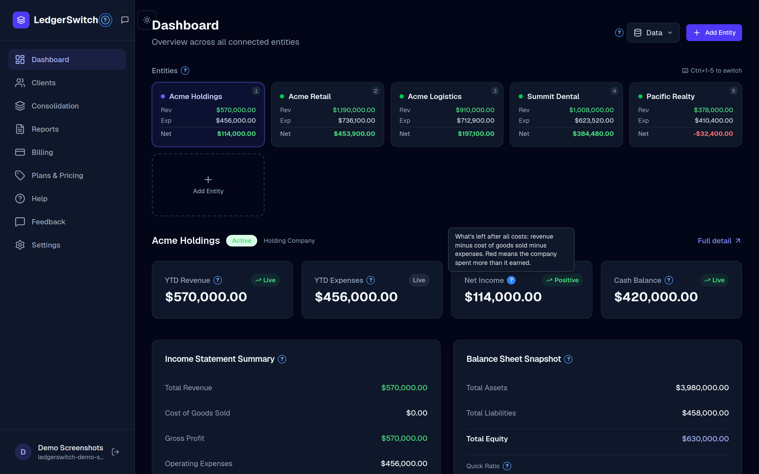
Task: Click Ctrl+1-5 to switch hint
Action: tap(712, 71)
